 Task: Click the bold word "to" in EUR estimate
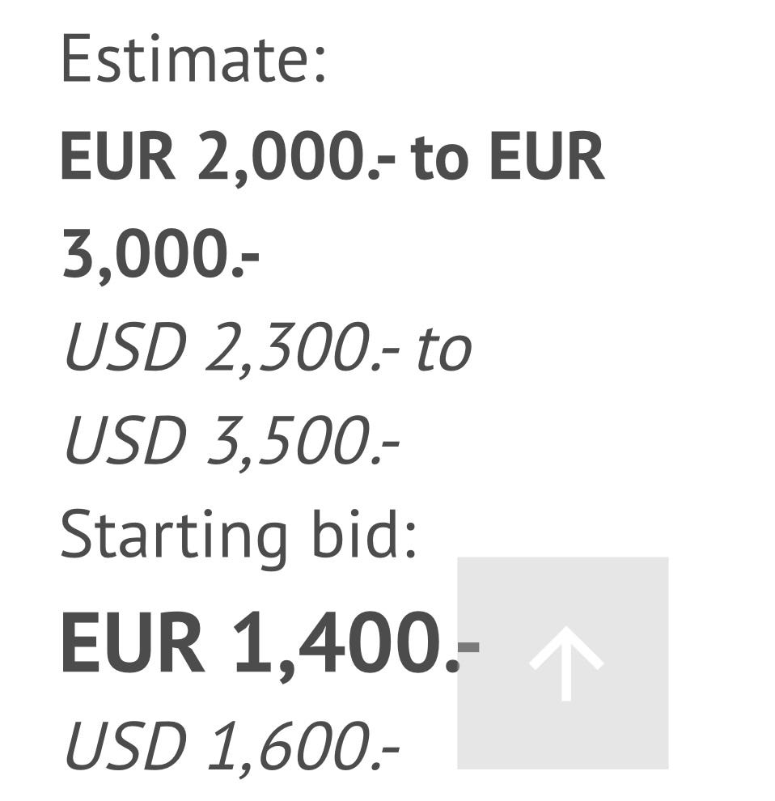click(439, 157)
